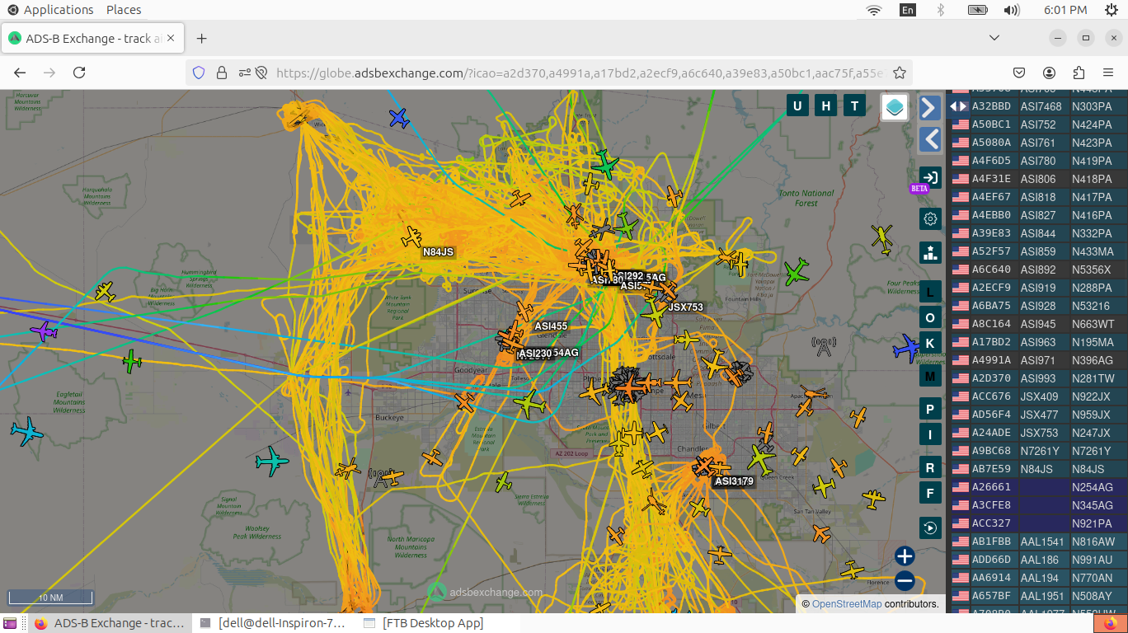This screenshot has height=633, width=1128.
Task: Click hex code A4991A in table
Action: (991, 360)
